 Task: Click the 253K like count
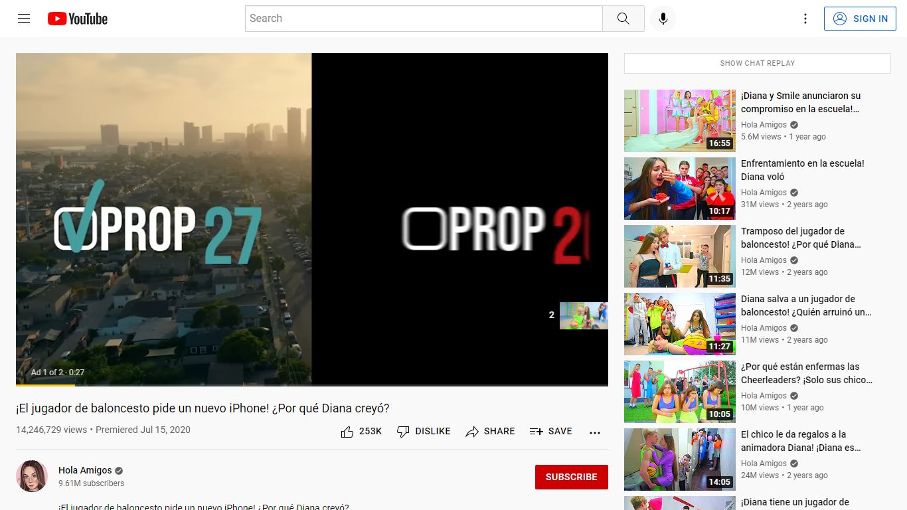(371, 432)
